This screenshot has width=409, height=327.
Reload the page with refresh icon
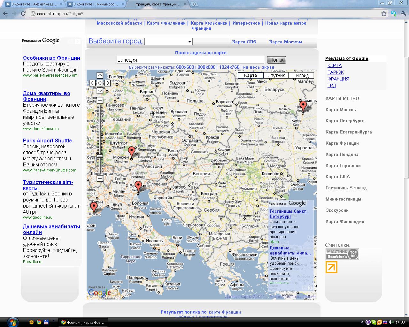pos(23,13)
